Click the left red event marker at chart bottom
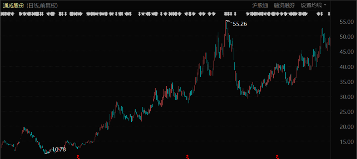Screen dimensions: 357x159 [78, 157]
